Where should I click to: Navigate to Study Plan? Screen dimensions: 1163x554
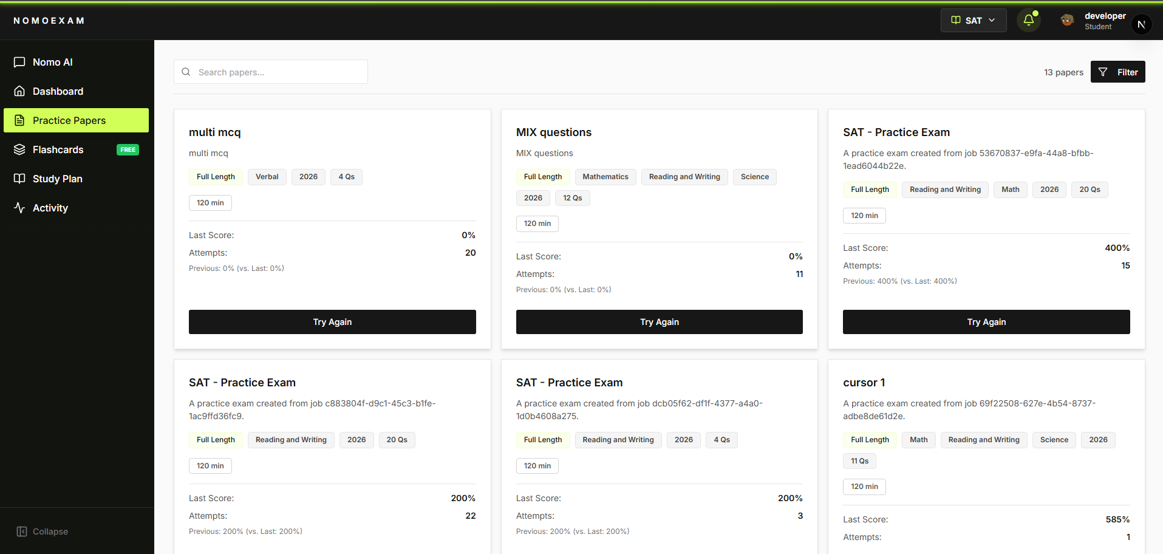(x=77, y=179)
